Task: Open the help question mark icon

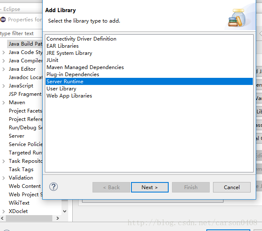Action: pyautogui.click(x=54, y=187)
